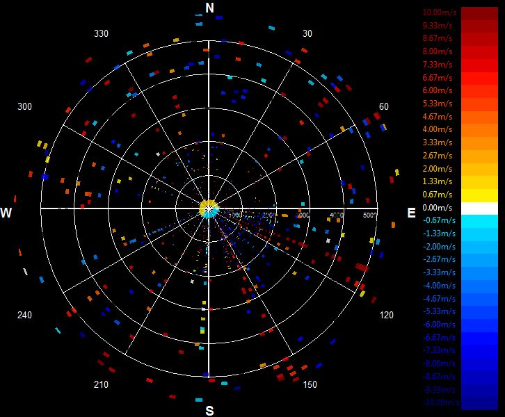This screenshot has height=417, width=505.
Task: Click the N compass label
Action: pyautogui.click(x=209, y=8)
